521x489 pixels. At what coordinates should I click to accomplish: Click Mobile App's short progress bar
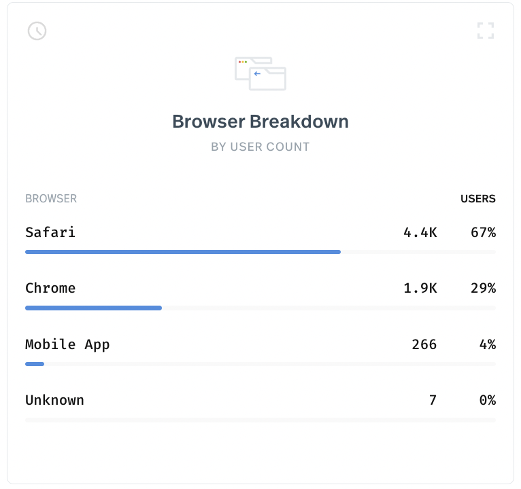[x=35, y=364]
